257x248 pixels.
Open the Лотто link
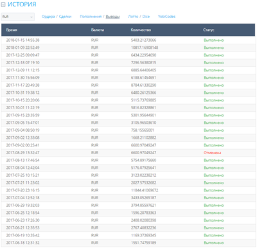[133, 17]
